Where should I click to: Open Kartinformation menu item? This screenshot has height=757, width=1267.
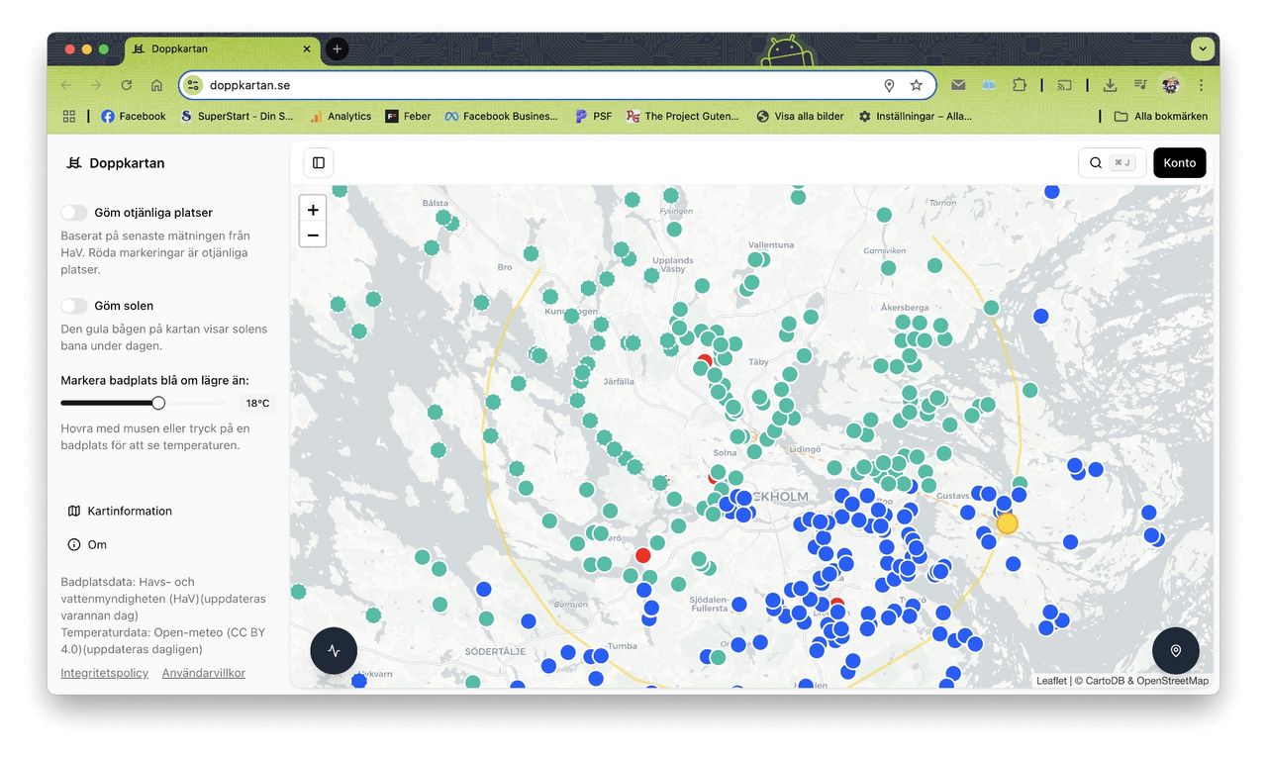[x=129, y=512]
